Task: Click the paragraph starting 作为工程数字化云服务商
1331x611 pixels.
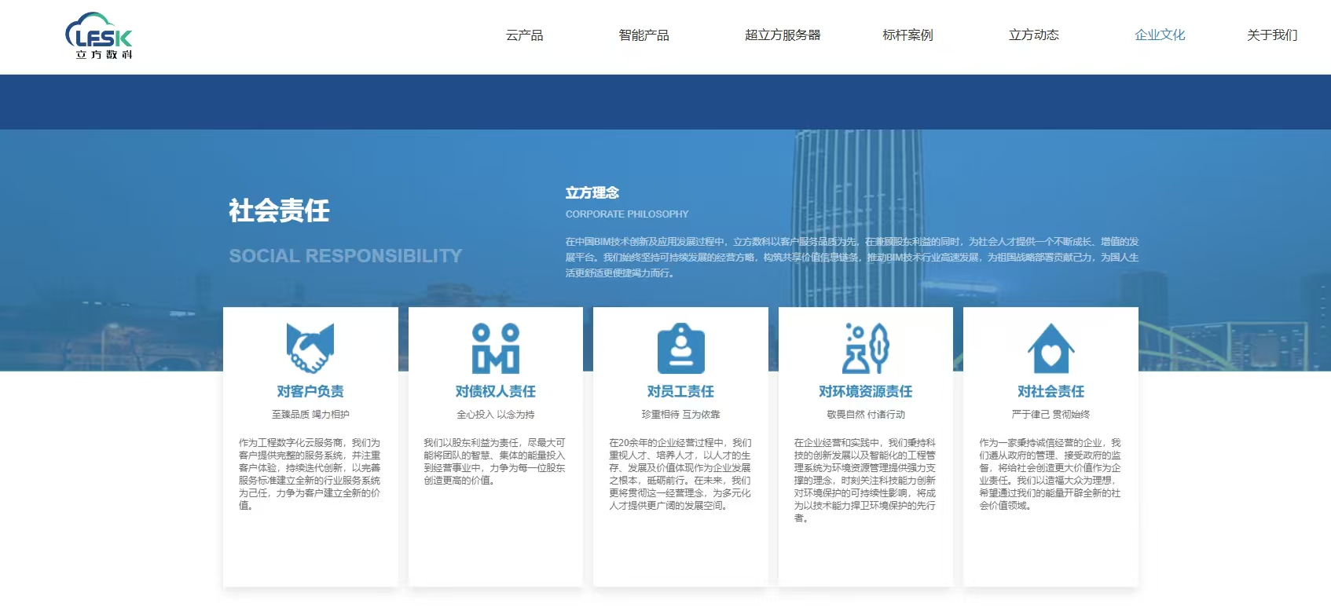Action: pos(310,474)
